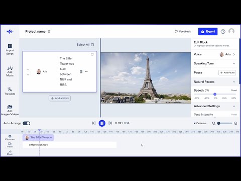Image resolution: width=241 pixels, height=181 pixels.
Task: Click the Eiffel Tower video preview
Action: pyautogui.click(x=146, y=78)
